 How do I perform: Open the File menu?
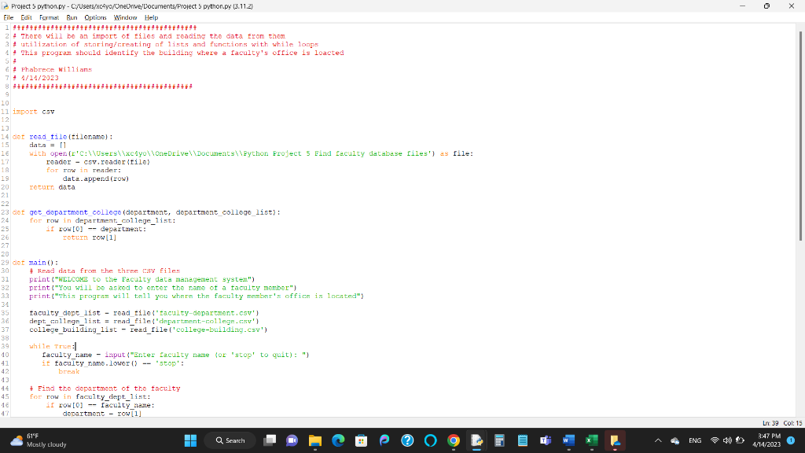tap(8, 17)
